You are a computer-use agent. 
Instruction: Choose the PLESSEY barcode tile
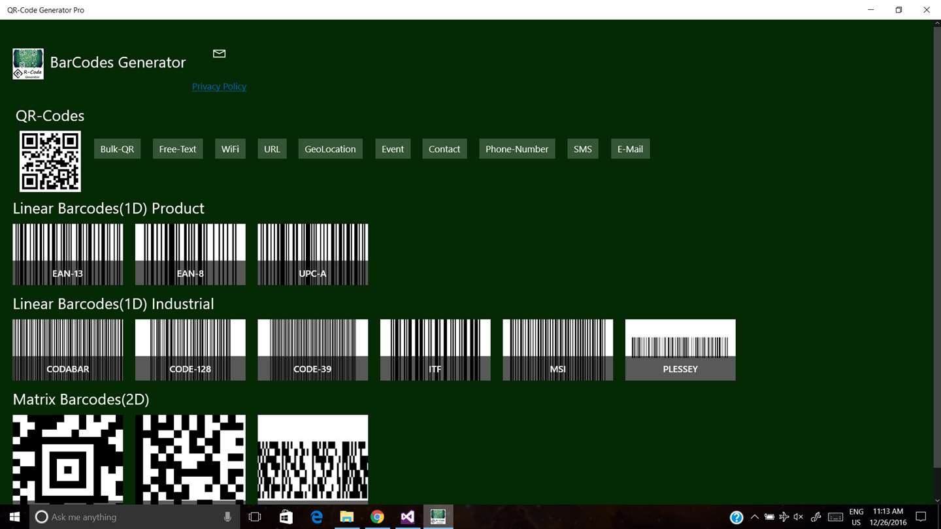coord(680,349)
